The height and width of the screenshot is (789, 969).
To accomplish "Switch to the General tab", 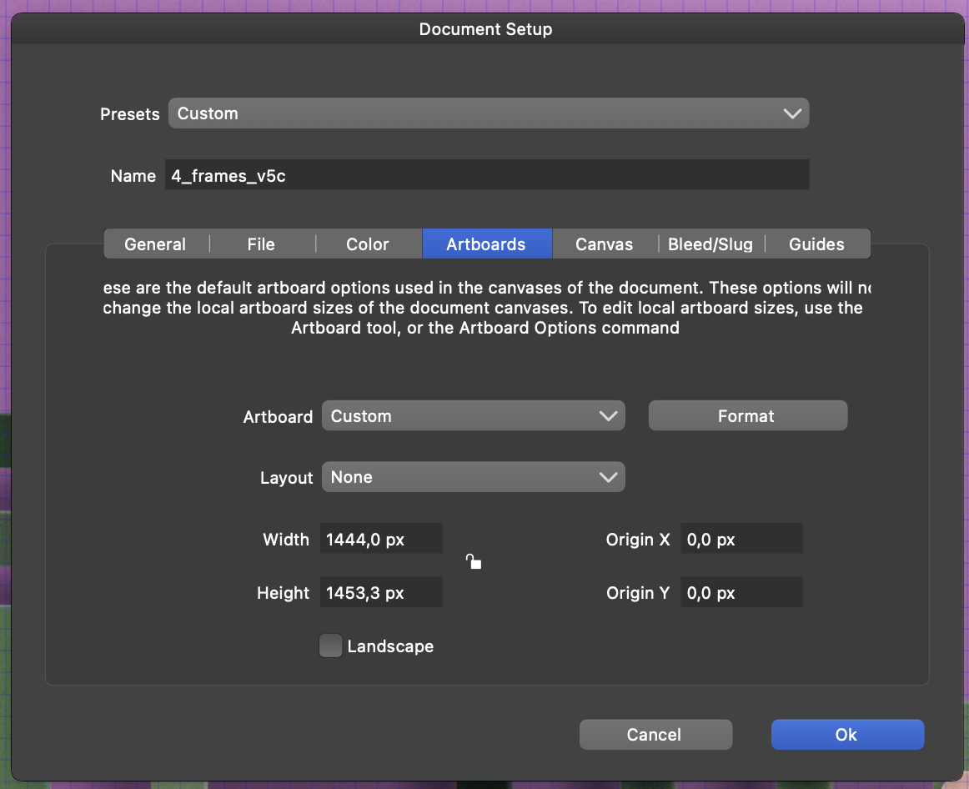I will [155, 244].
